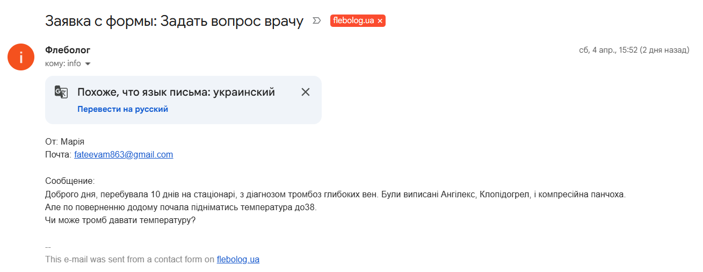
Task: Click the orange sender avatar
Action: 21,56
